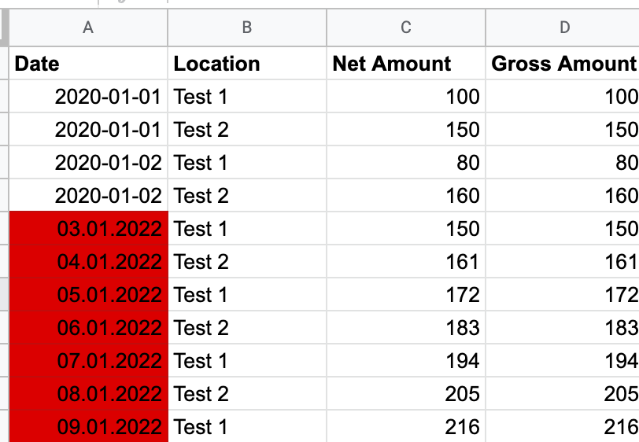Select column A header
The image size is (639, 442).
(x=88, y=28)
